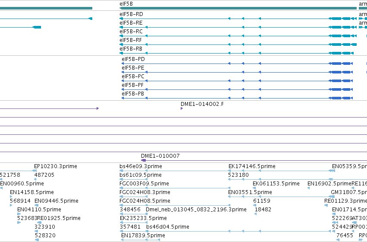
Task: Click the EN01714.5prime label
Action: pyautogui.click(x=349, y=210)
